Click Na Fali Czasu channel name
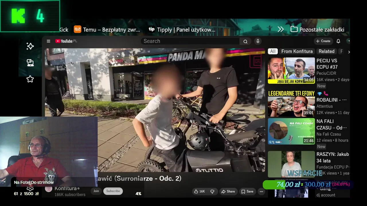The image size is (367, 206). point(329,134)
